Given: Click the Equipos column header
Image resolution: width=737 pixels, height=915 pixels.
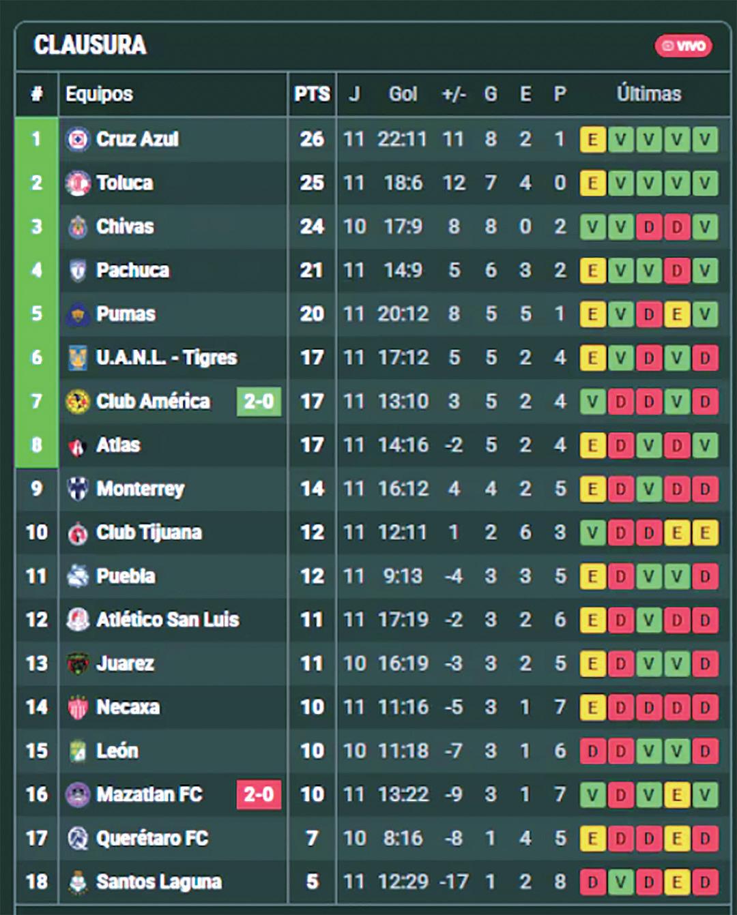Looking at the screenshot, I should (x=99, y=94).
